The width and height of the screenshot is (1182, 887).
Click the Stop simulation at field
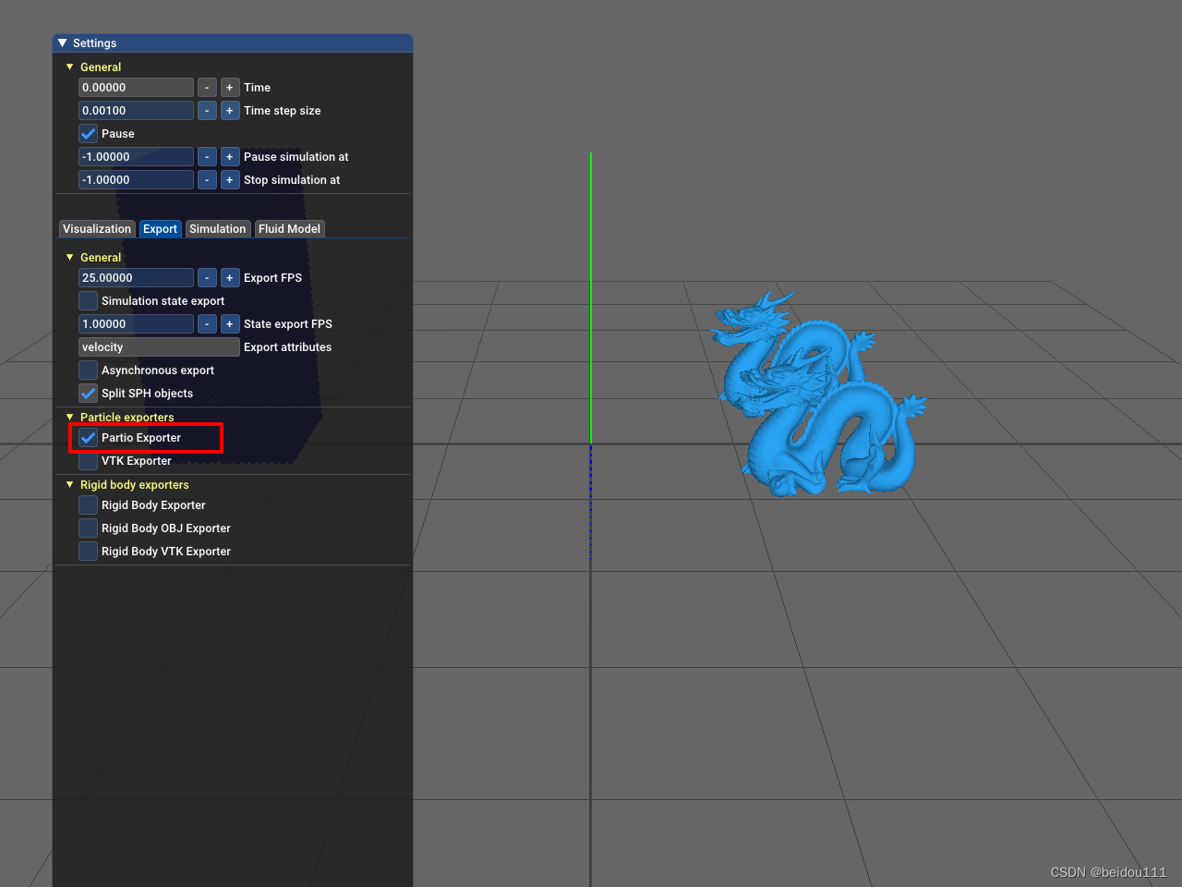point(136,180)
